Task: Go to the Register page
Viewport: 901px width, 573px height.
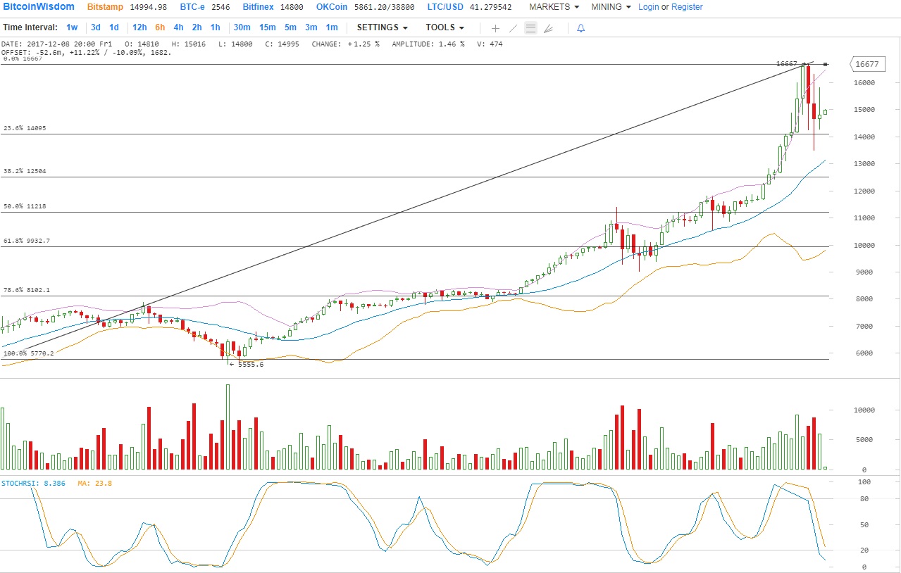Action: [687, 7]
